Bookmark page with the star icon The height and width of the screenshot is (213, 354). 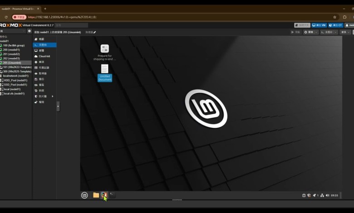(x=334, y=17)
